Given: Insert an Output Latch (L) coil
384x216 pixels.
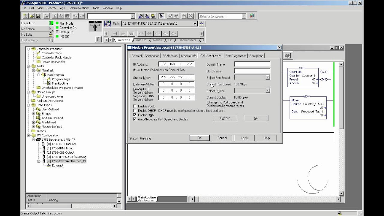Looking at the screenshot, I should pyautogui.click(x=174, y=34).
